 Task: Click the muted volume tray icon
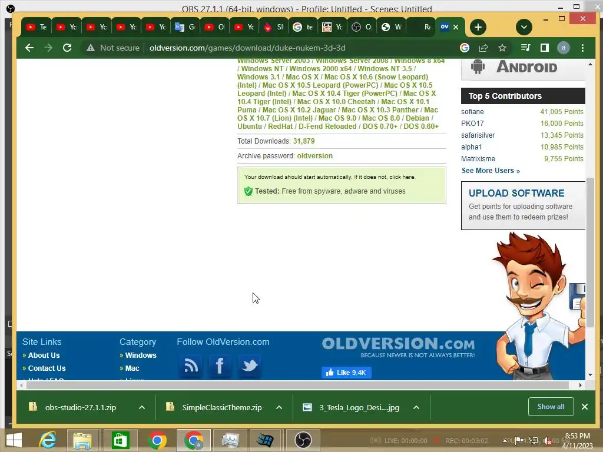546,440
